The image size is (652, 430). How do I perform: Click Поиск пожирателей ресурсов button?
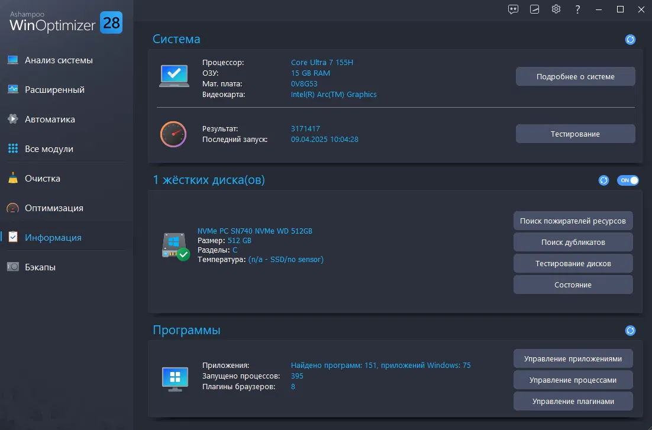point(573,221)
